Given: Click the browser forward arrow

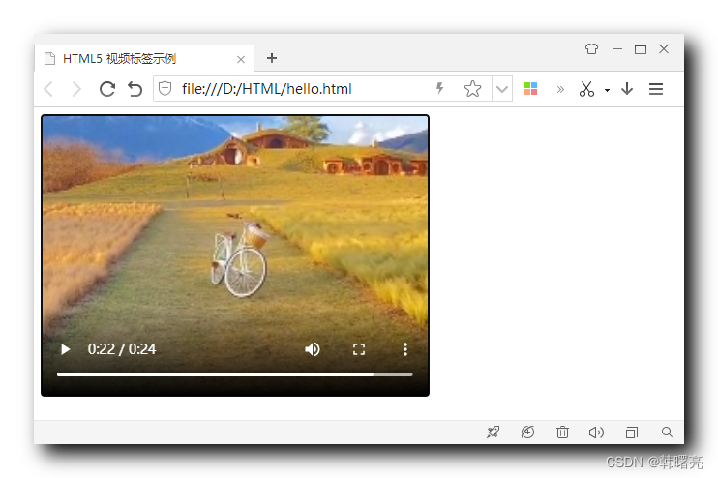Looking at the screenshot, I should tap(76, 89).
